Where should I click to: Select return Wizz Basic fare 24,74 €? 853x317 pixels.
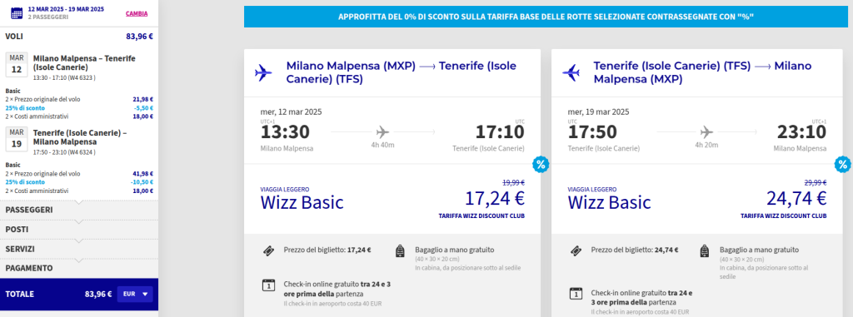697,200
